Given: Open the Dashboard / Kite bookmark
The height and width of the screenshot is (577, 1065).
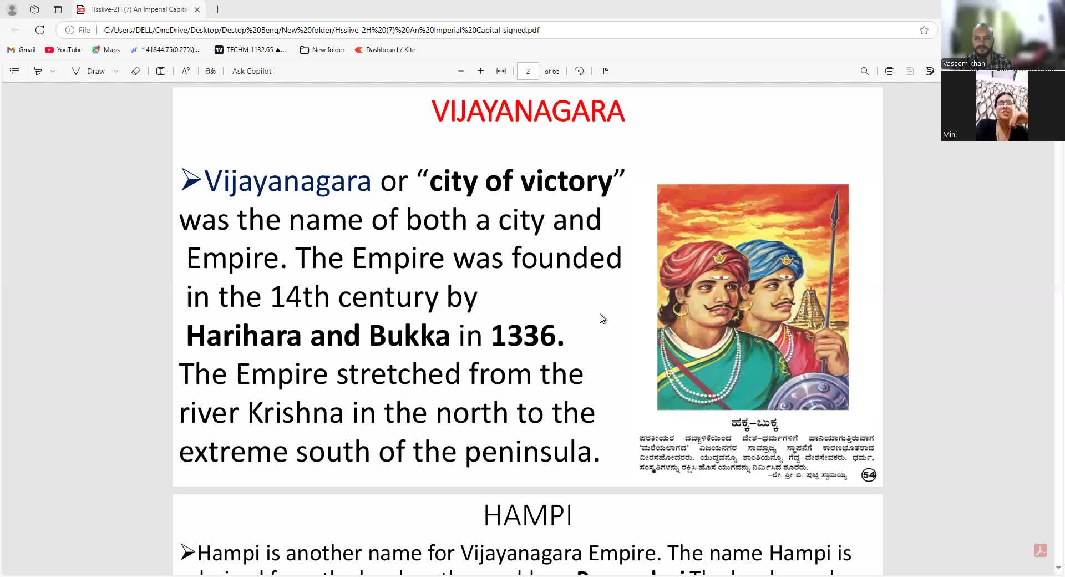Looking at the screenshot, I should (x=385, y=50).
